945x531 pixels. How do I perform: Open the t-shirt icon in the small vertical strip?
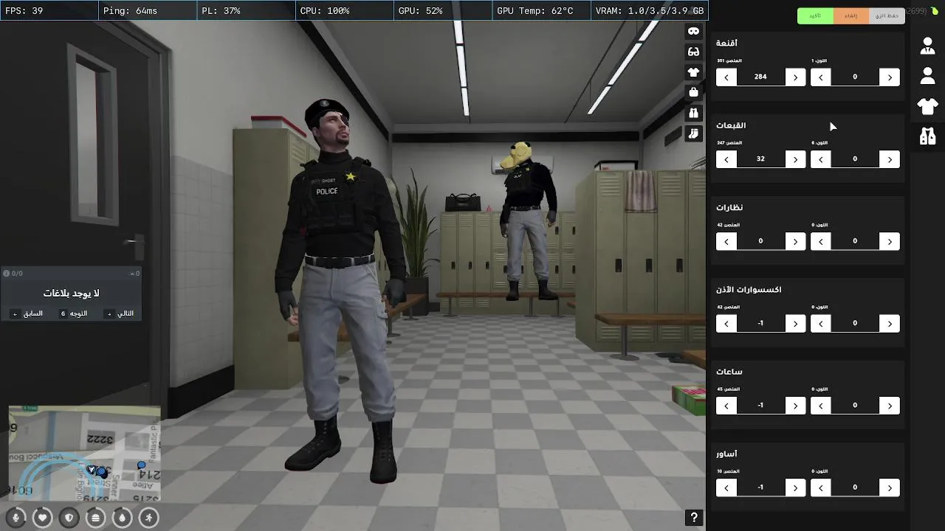point(693,72)
